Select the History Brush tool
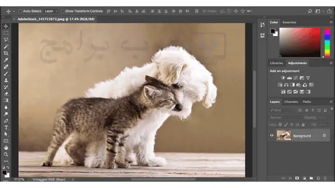 click(6, 87)
